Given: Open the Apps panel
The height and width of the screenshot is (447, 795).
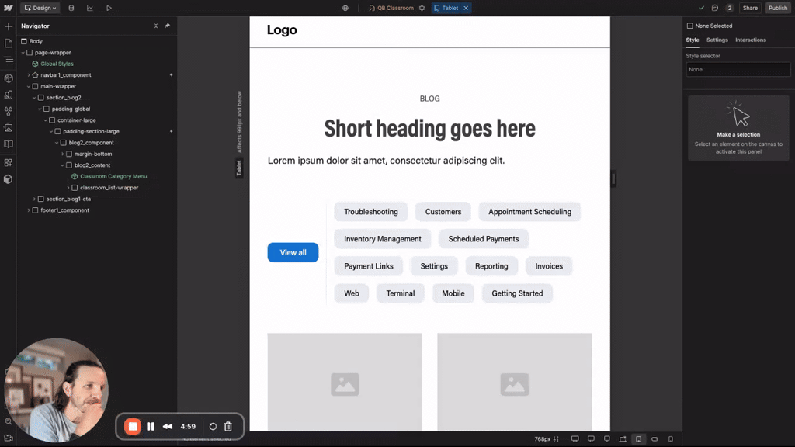Looking at the screenshot, I should point(8,163).
